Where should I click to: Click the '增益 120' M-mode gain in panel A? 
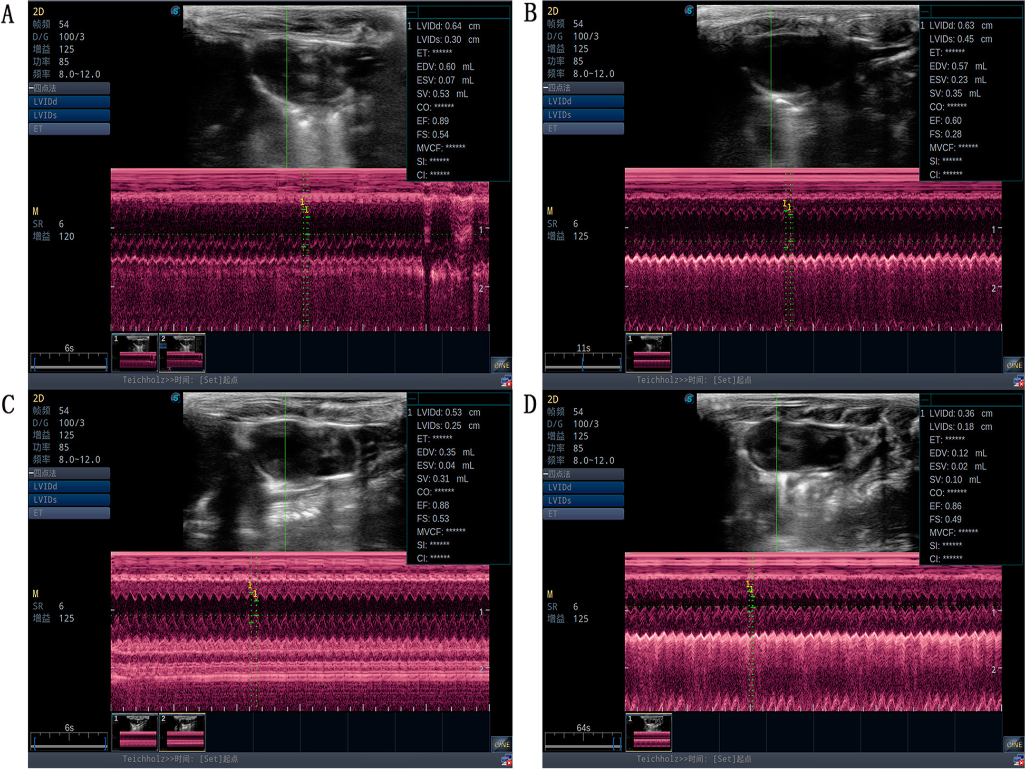tap(53, 236)
